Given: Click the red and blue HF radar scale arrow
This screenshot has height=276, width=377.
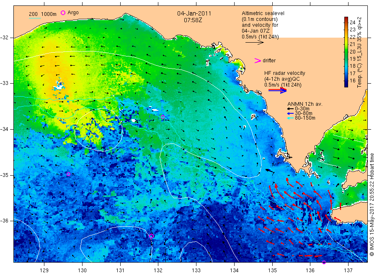Looking at the screenshot, I should (278, 90).
